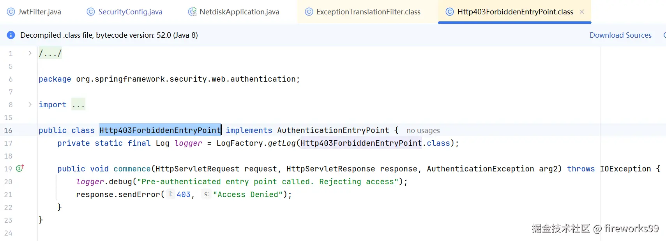Click the AuthenticationException parameter type

click(481, 169)
